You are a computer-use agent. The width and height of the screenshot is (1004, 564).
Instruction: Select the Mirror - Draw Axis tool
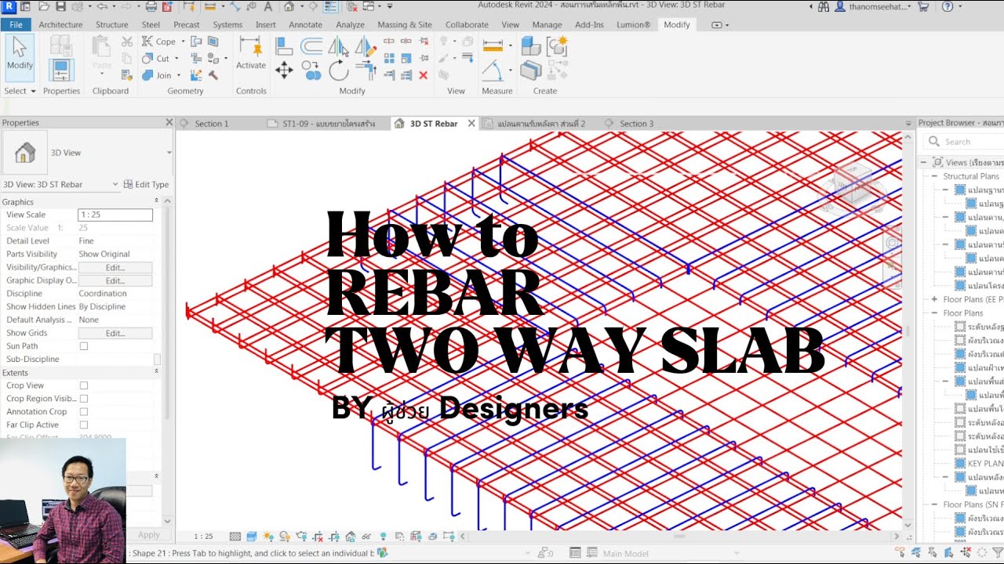pyautogui.click(x=365, y=47)
